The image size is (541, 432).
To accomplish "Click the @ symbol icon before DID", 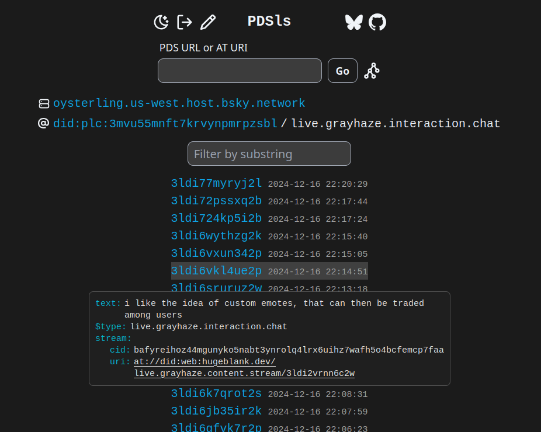I will point(43,124).
